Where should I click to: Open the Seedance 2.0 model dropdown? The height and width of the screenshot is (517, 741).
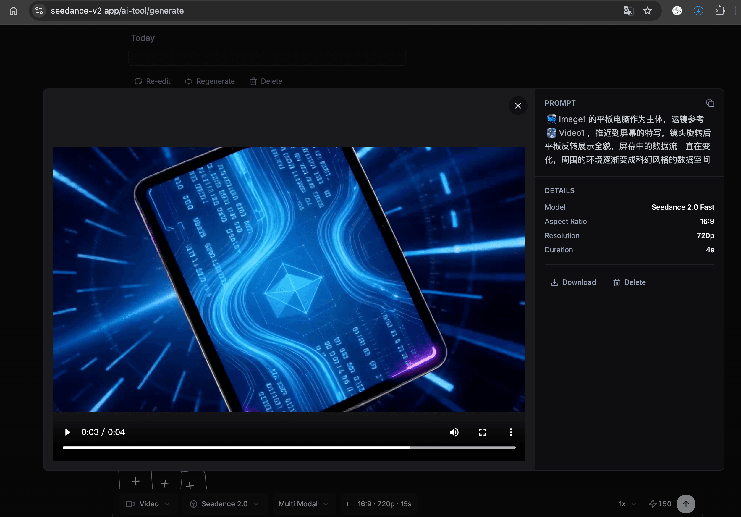pos(225,504)
